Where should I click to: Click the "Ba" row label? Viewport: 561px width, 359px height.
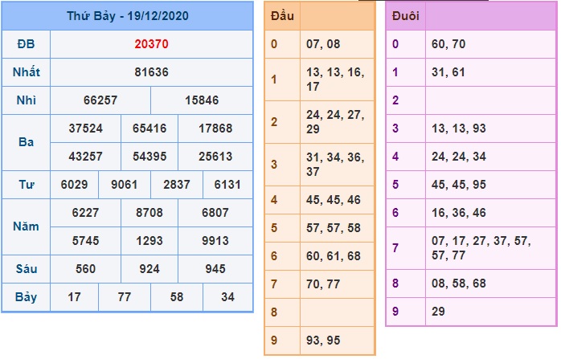point(26,142)
